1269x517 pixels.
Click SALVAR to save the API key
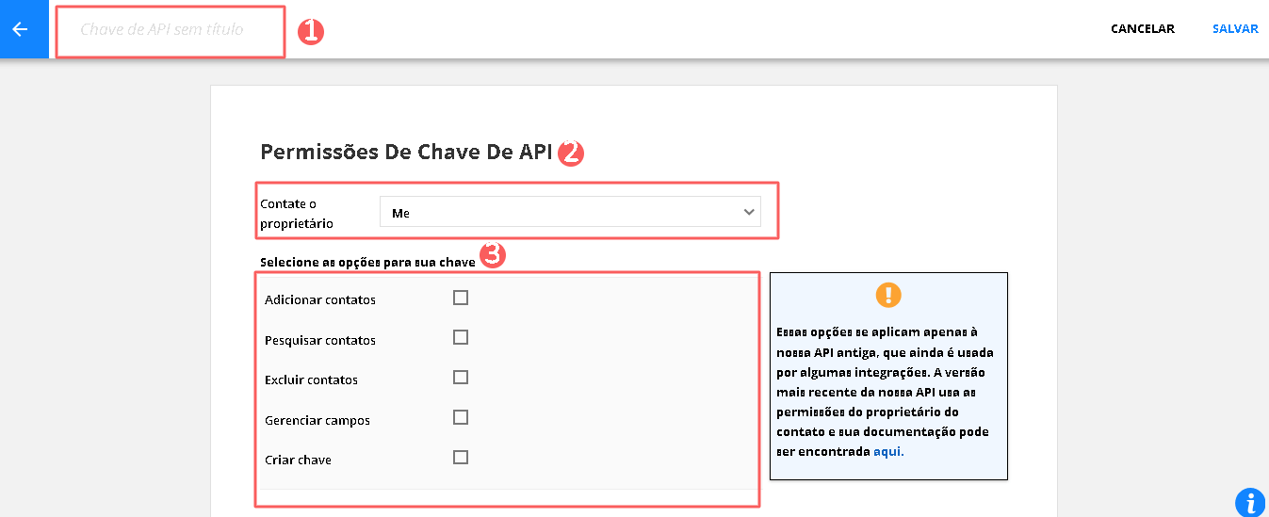coord(1235,29)
